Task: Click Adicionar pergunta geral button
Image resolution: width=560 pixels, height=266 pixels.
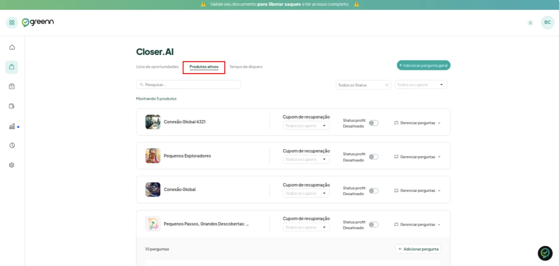Action: tap(423, 65)
